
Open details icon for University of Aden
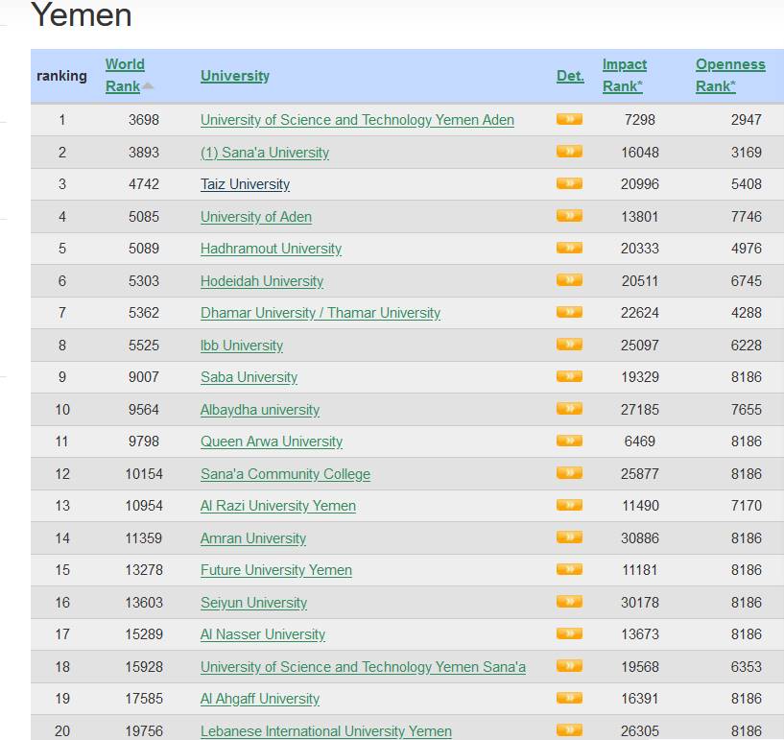(x=569, y=216)
